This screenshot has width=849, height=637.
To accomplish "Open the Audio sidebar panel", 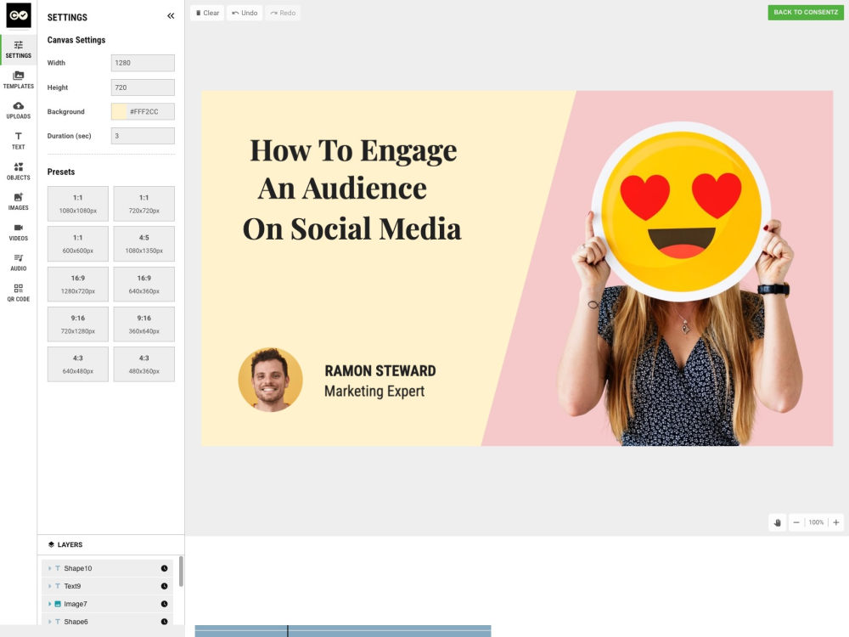I will click(19, 262).
